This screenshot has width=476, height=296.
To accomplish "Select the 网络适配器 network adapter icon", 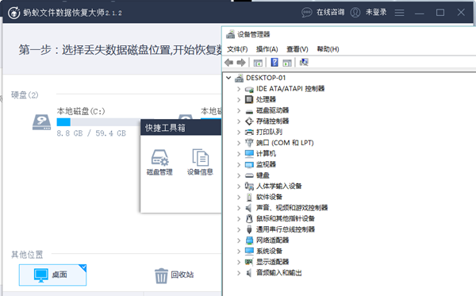I will pyautogui.click(x=249, y=240).
